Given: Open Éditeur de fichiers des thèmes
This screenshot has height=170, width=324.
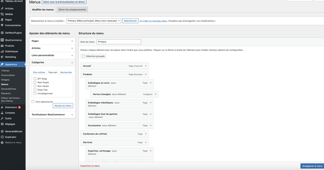Looking at the screenshot, I should point(10,99).
